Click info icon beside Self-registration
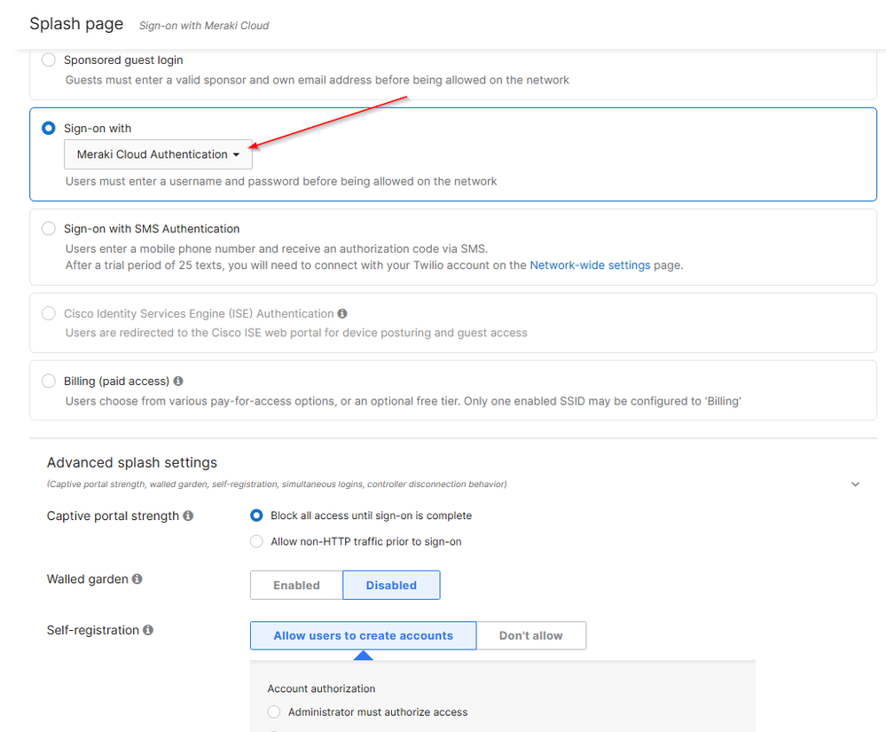This screenshot has height=732, width=886. pos(148,630)
